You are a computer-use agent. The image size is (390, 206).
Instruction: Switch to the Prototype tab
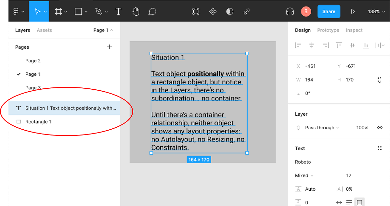[x=328, y=30]
